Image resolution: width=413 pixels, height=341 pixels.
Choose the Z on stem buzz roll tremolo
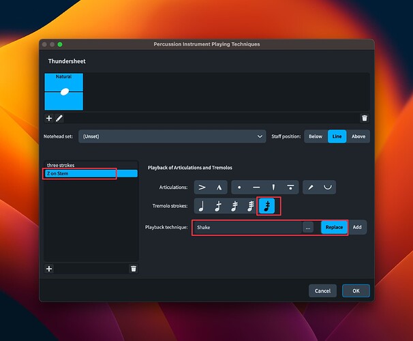pyautogui.click(x=267, y=206)
